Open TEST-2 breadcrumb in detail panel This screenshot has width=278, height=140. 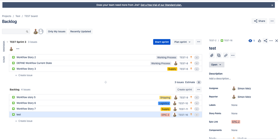click(213, 40)
